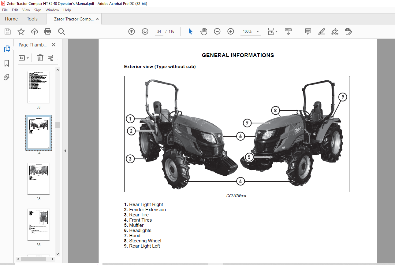Click the GENERAL INFORMATIONS heading
This screenshot has width=395, height=265.
pos(238,55)
